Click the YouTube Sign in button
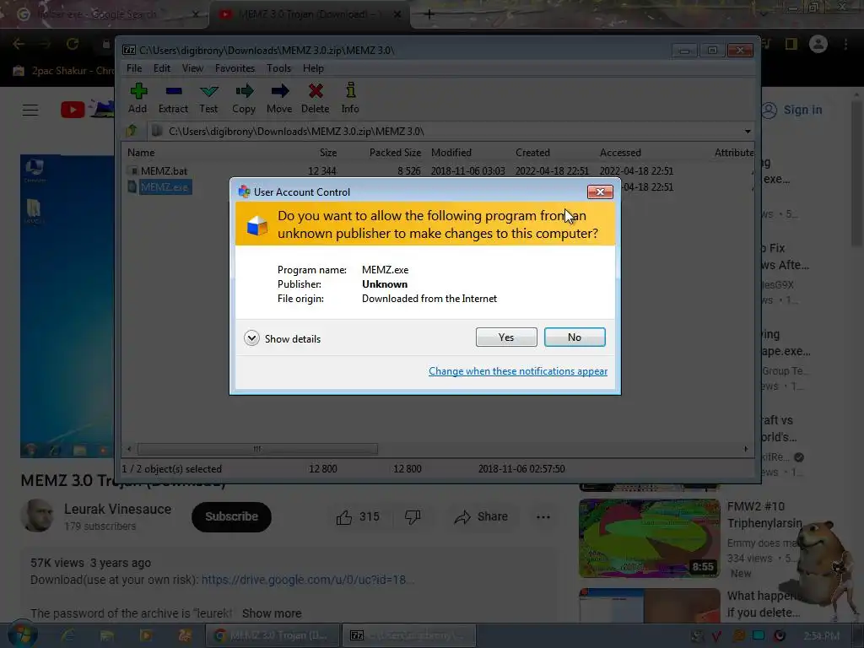The width and height of the screenshot is (864, 648). point(791,110)
